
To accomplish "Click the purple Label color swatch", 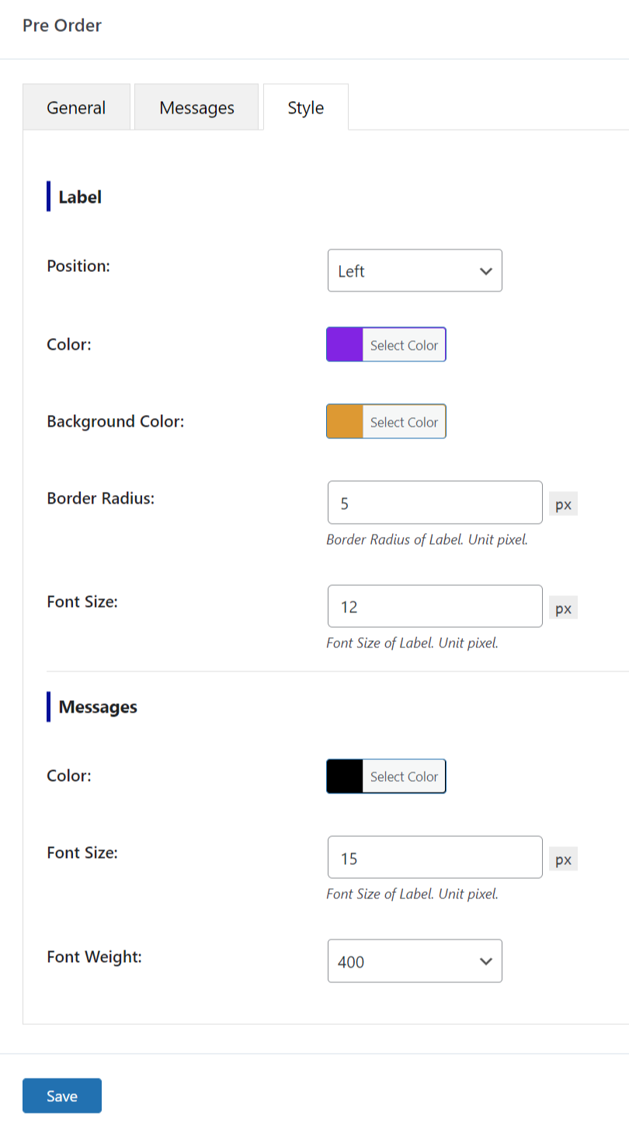I will tap(345, 345).
